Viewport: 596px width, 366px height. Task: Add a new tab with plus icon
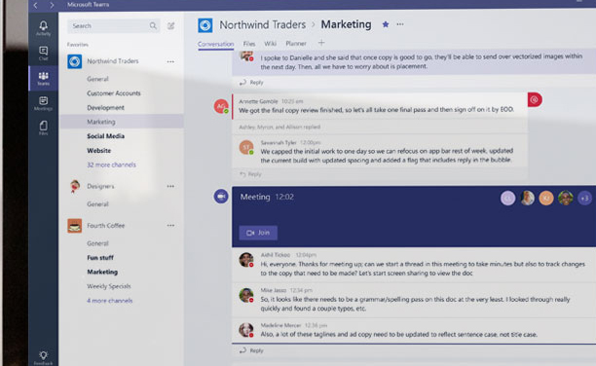tap(321, 43)
